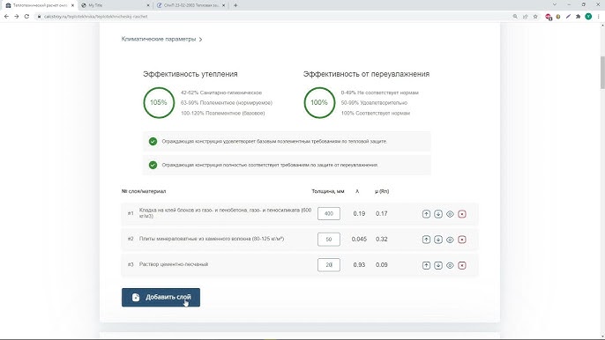Toggle visibility eye for layer #1
The image size is (605, 340).
pyautogui.click(x=450, y=214)
